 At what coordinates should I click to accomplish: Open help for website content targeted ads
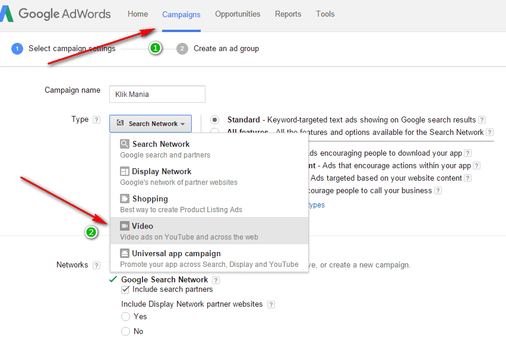[x=468, y=178]
